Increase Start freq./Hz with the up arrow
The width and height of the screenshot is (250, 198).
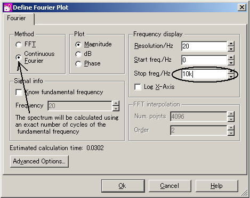click(231, 57)
